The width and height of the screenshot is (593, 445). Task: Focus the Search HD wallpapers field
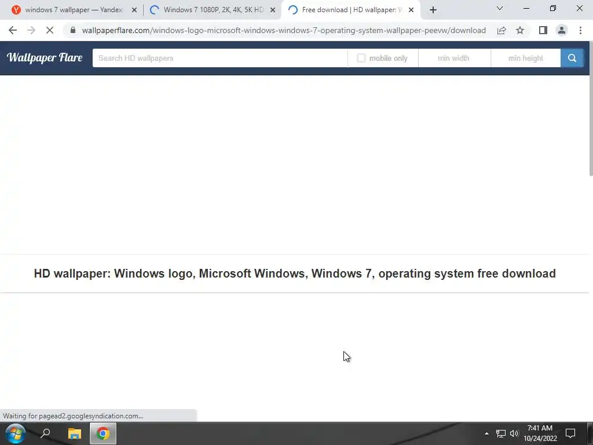click(x=219, y=58)
